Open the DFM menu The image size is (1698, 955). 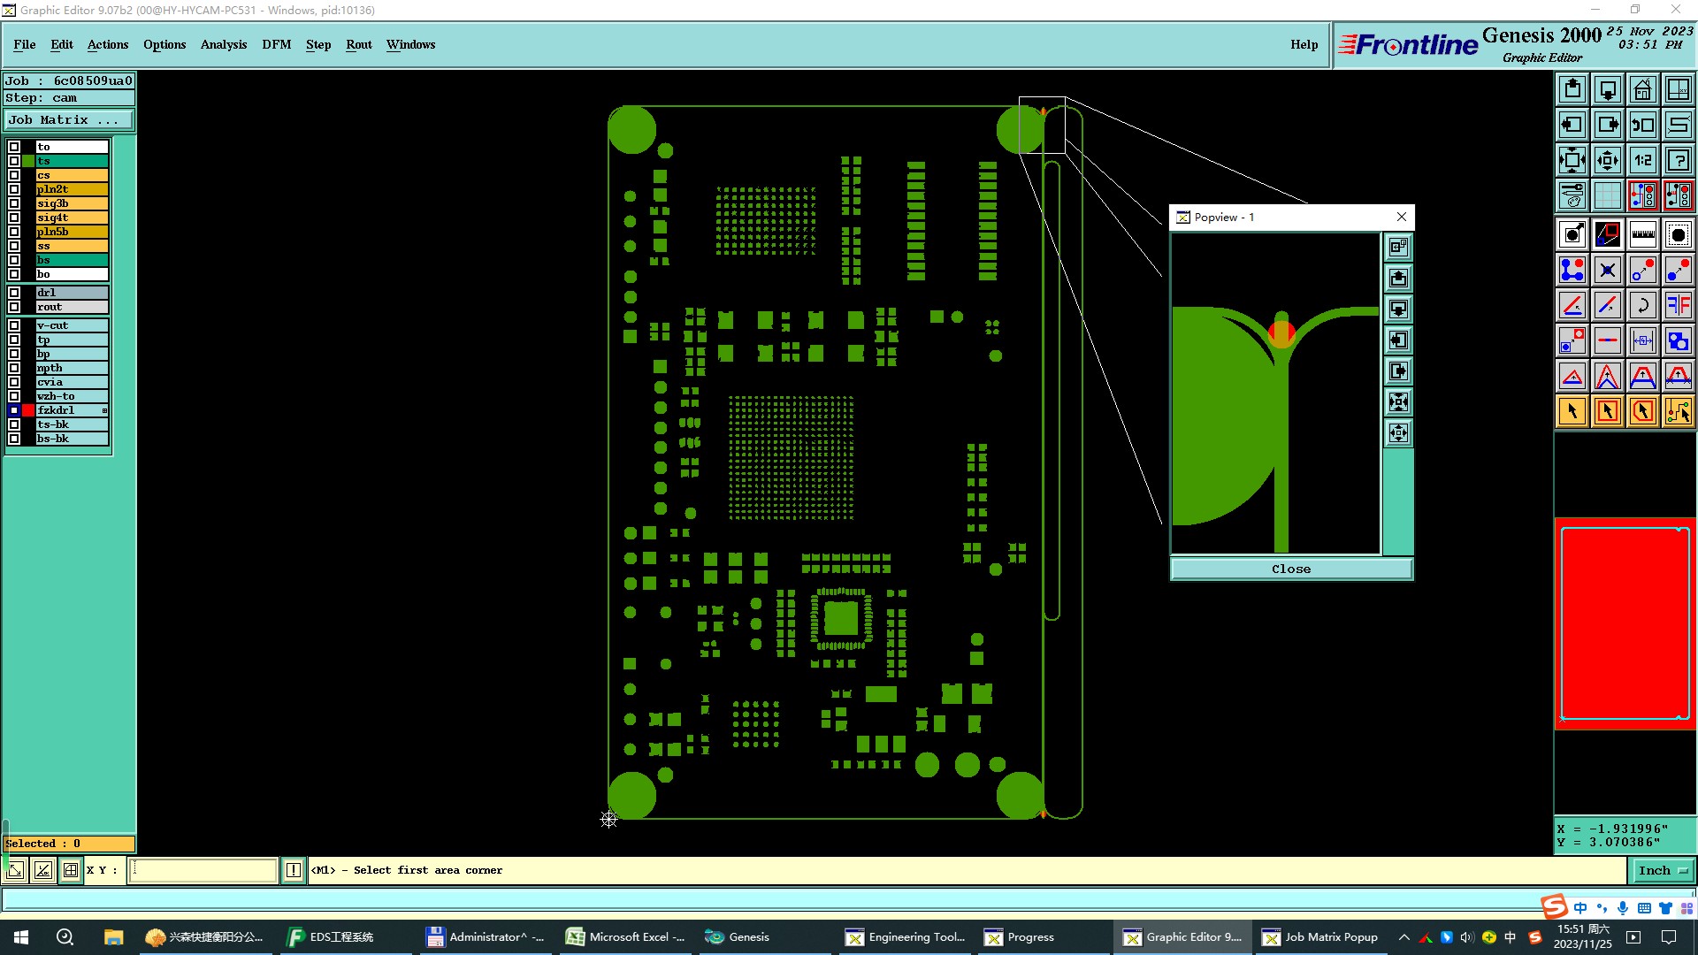tap(276, 44)
